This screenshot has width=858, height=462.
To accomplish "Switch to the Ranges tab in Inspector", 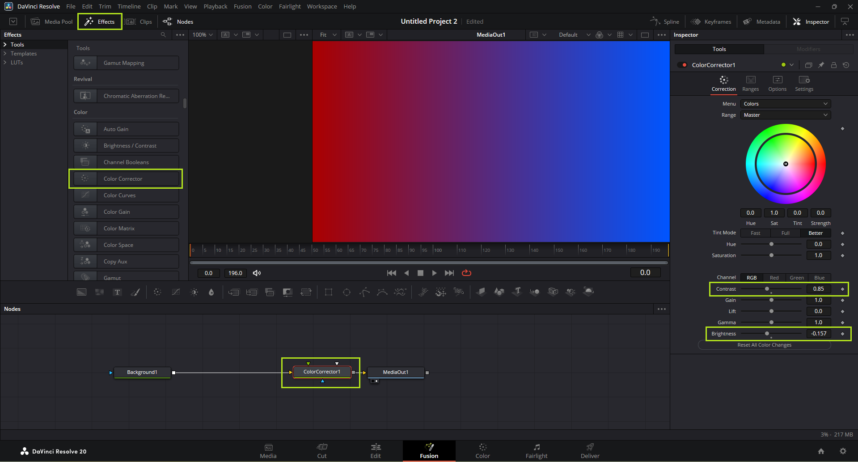I will click(750, 84).
